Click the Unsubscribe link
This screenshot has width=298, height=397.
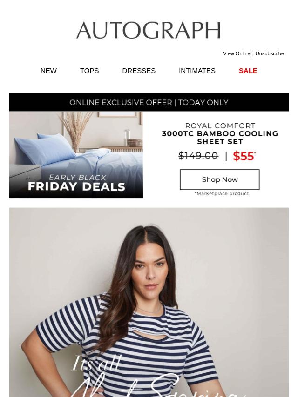[x=270, y=53]
